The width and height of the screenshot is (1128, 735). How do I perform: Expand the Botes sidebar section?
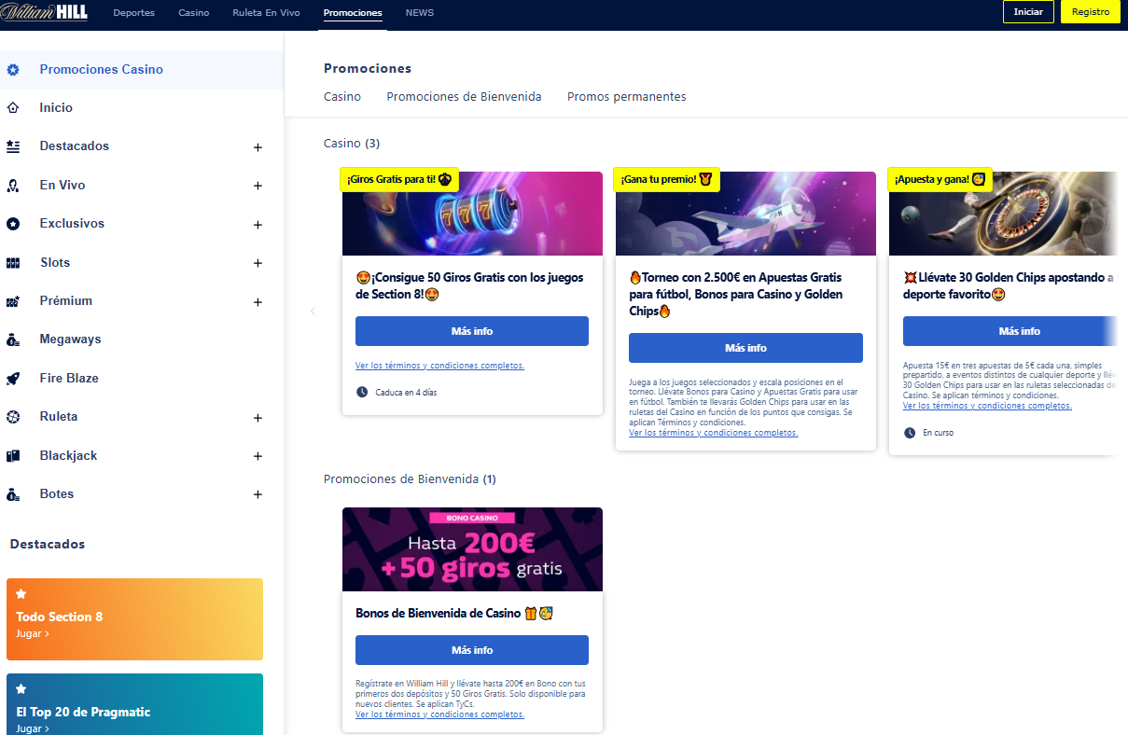point(258,495)
